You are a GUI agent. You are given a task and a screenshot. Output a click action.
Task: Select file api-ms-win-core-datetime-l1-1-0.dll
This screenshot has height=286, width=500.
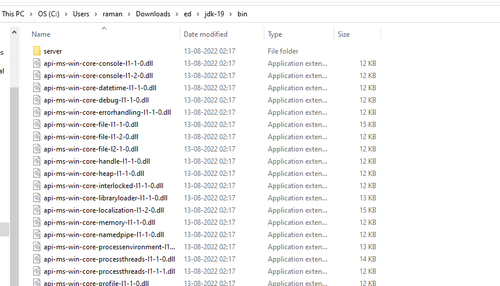100,87
